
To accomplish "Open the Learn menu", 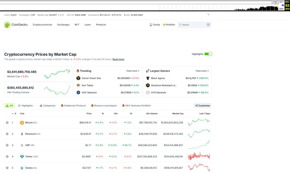I will (88, 25).
